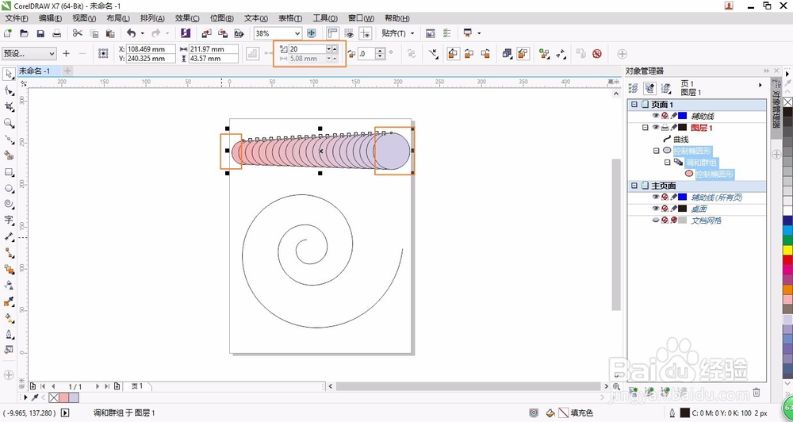Toggle visibility eye of 文档网格 layer
The image size is (793, 422).
pyautogui.click(x=656, y=220)
